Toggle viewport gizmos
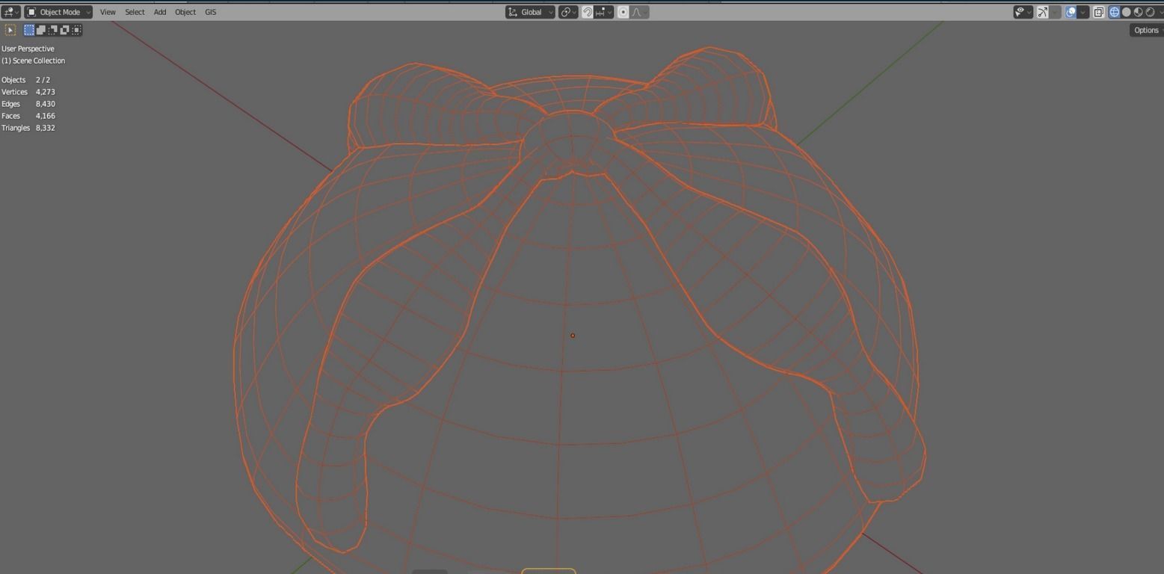 click(1042, 12)
